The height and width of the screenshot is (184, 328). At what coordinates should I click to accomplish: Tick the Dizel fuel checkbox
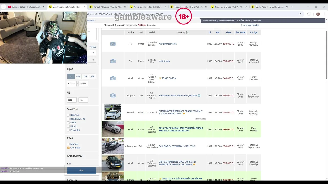pyautogui.click(x=68, y=123)
